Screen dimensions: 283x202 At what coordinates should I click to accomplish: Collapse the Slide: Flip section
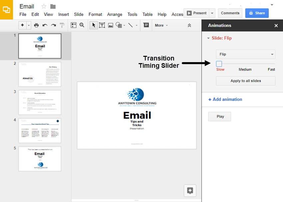[208, 38]
